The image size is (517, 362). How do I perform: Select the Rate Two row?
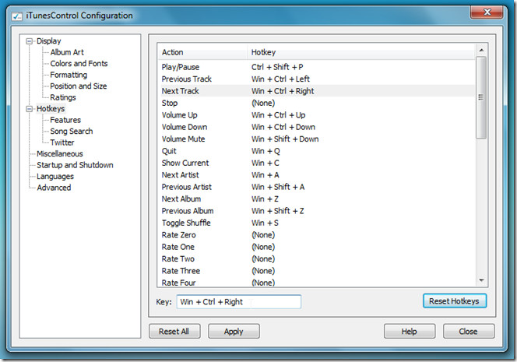pyautogui.click(x=316, y=258)
